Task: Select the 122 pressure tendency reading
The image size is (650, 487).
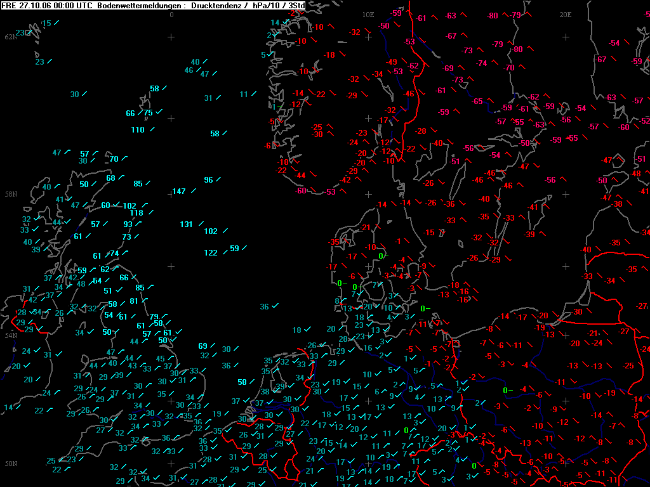Action: (211, 252)
